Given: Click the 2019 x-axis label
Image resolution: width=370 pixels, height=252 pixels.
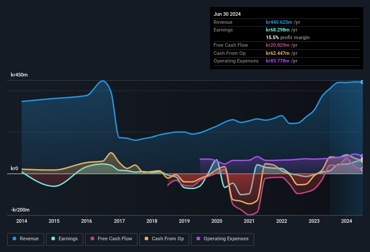Looking at the screenshot, I should [184, 221].
